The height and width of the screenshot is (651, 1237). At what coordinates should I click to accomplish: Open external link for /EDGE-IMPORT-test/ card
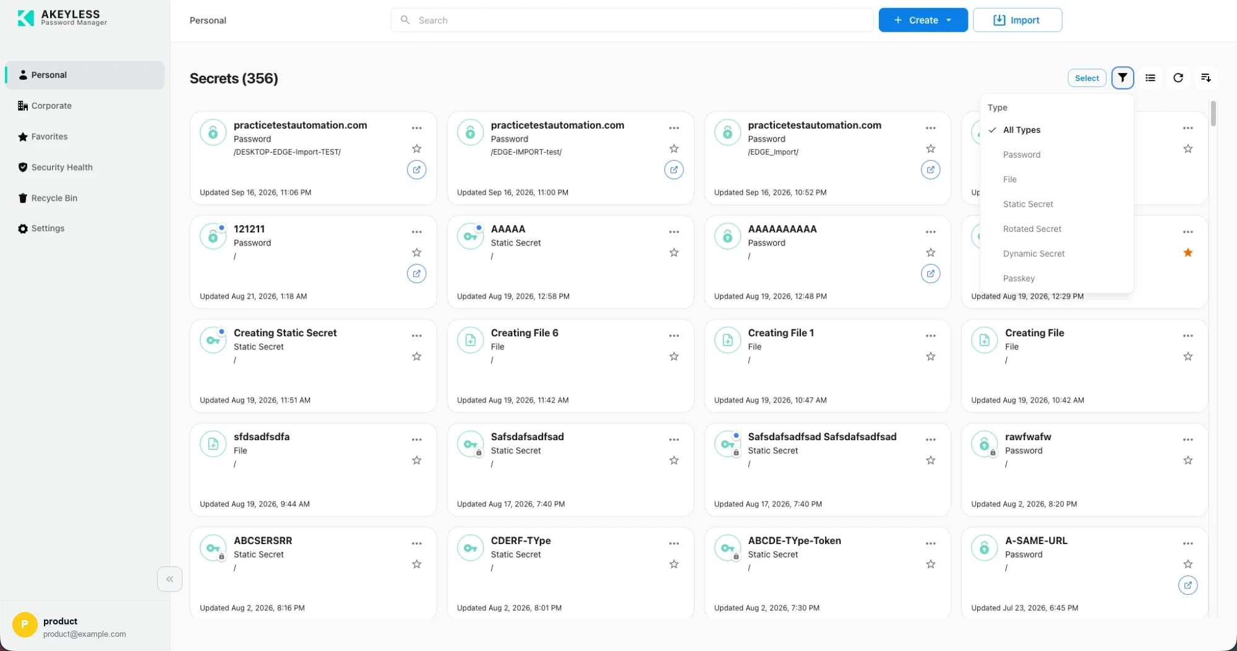(674, 169)
